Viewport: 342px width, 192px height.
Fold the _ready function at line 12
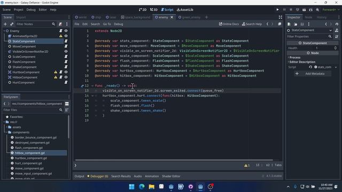pyautogui.click(x=92, y=86)
